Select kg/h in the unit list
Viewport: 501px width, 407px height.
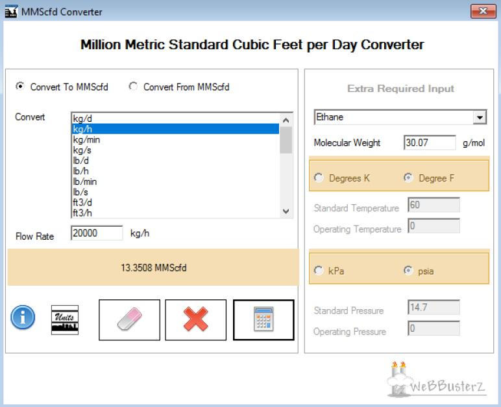pos(175,129)
